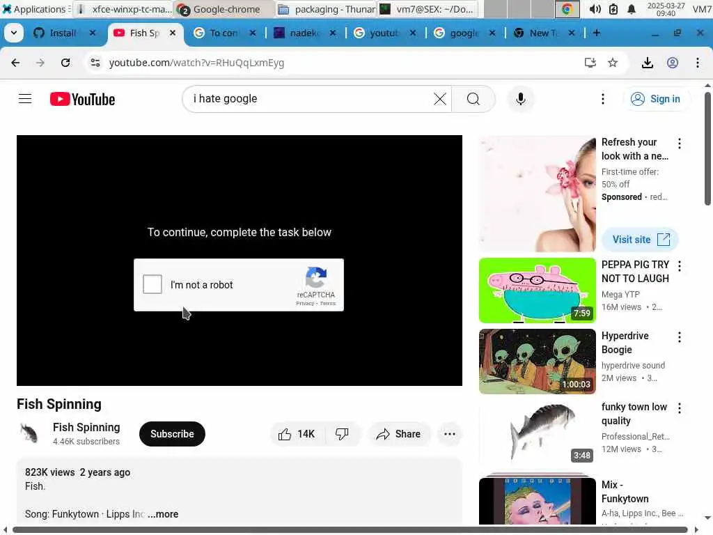Reload the YouTube page
The image size is (713, 535).
click(65, 63)
